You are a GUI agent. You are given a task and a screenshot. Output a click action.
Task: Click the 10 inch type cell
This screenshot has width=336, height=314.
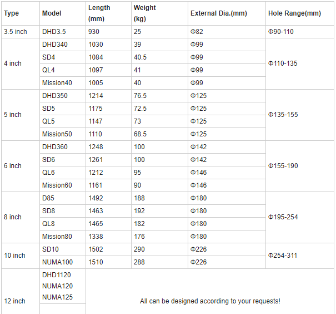(x=15, y=256)
